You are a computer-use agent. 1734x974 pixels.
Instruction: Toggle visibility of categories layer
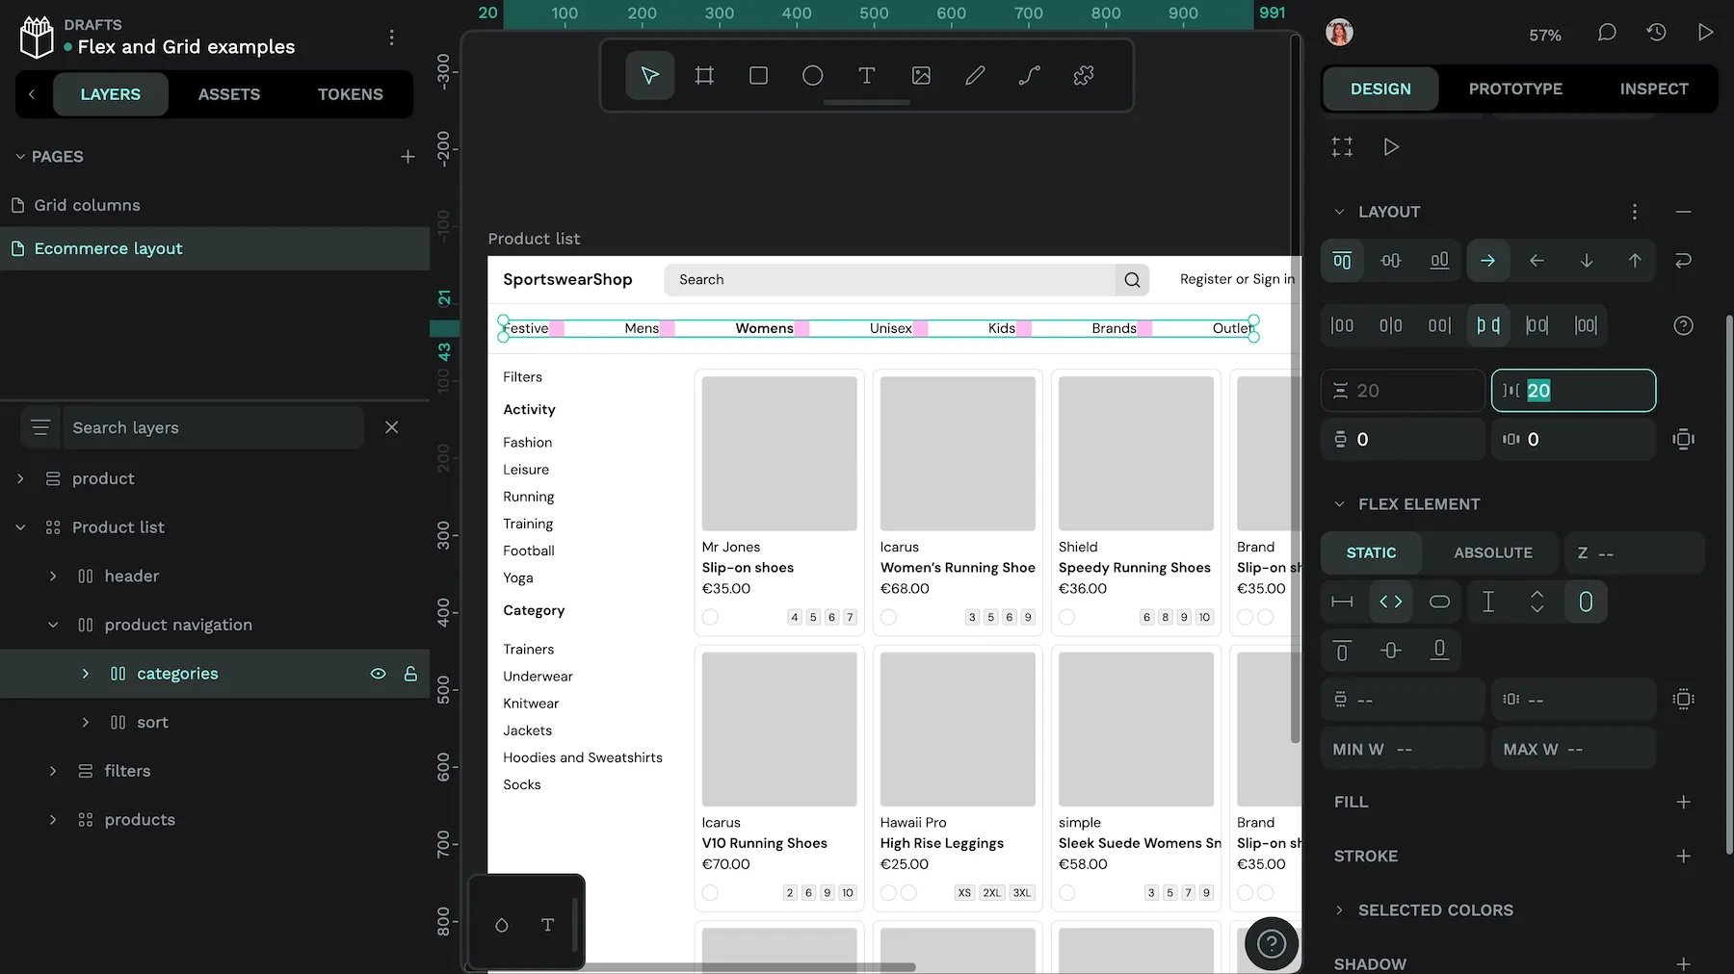coord(378,674)
